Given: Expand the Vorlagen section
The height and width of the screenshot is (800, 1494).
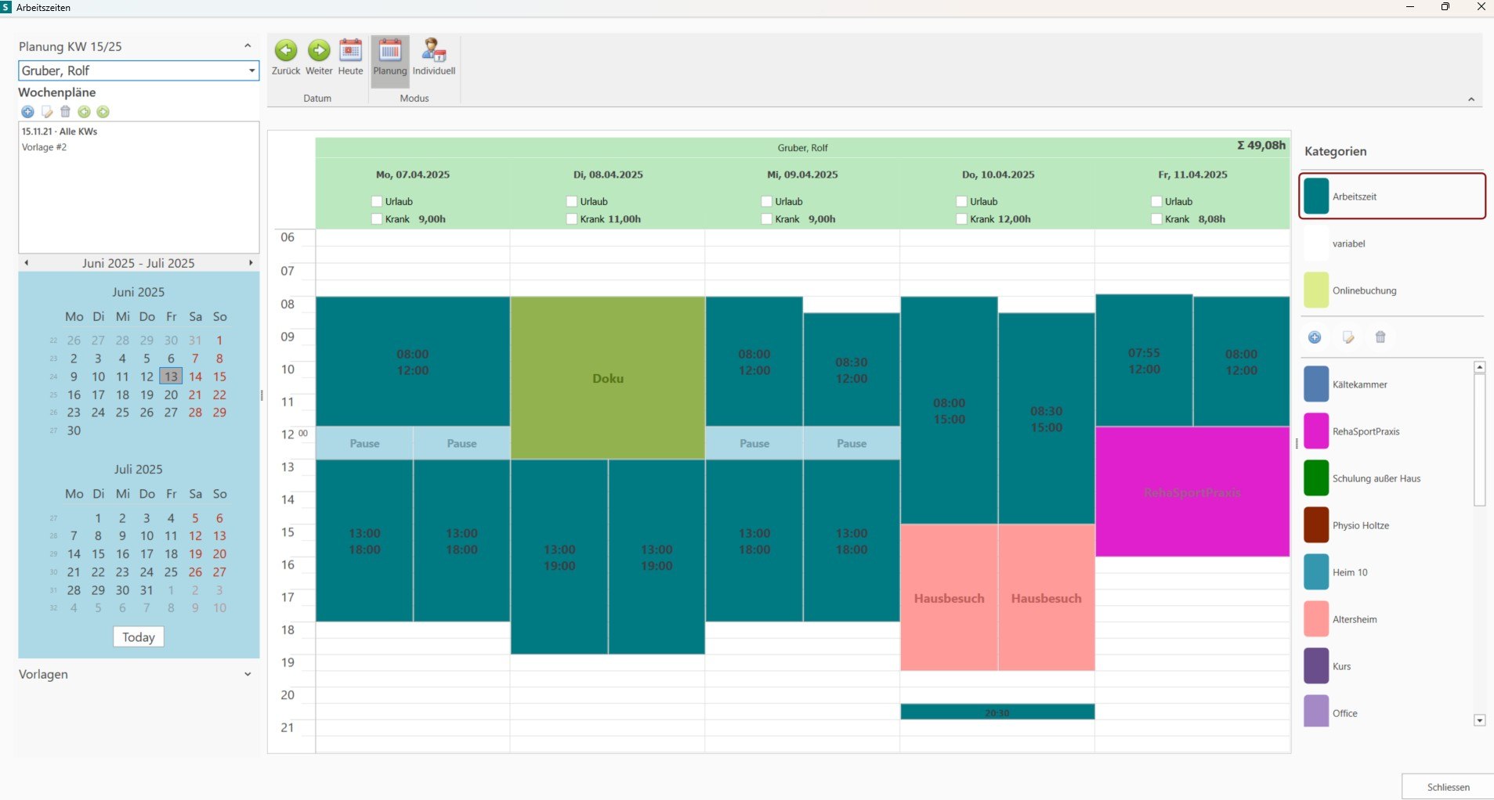Looking at the screenshot, I should [248, 674].
